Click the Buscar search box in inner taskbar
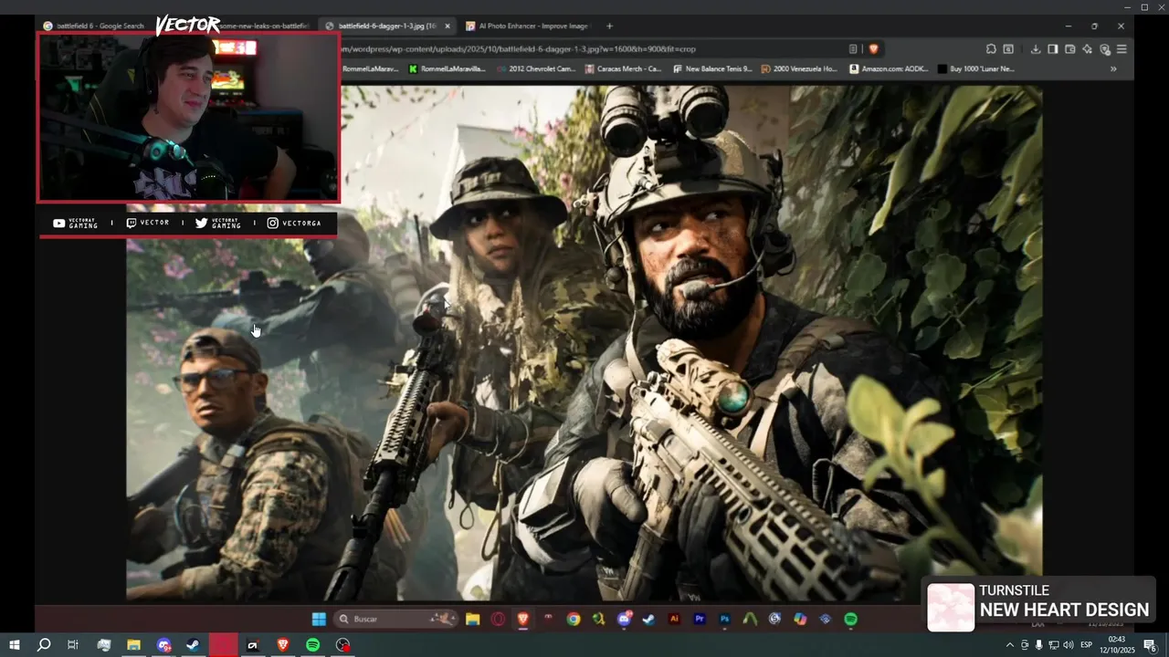Screen dimensions: 1169x657 [395, 619]
